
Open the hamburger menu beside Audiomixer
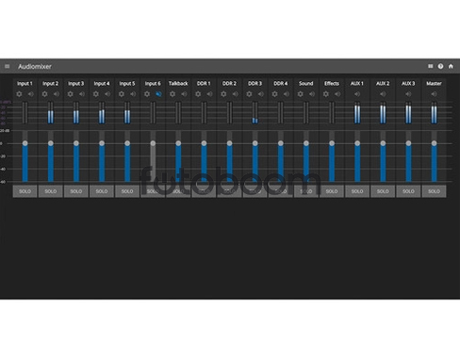8,66
